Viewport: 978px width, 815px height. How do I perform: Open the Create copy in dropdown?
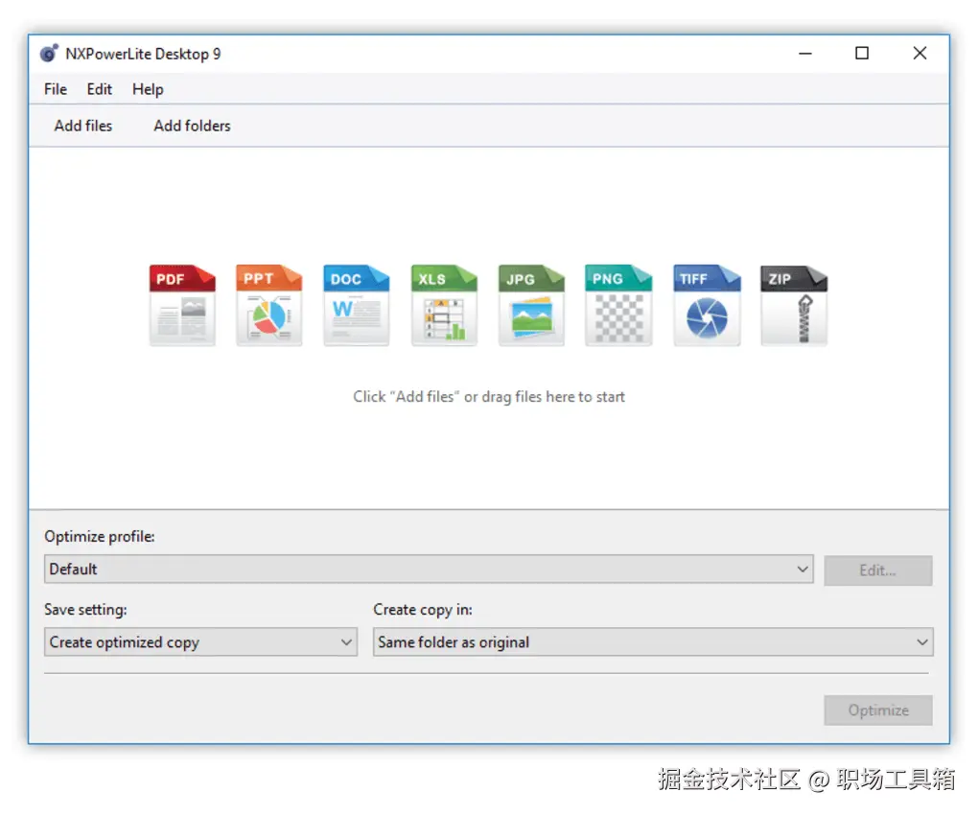[x=653, y=641]
